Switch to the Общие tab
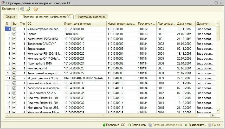Viewport: 225px width, 129px height. click(10, 17)
